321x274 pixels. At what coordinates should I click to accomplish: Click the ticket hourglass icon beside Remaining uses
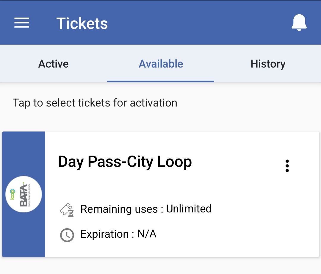(x=67, y=209)
